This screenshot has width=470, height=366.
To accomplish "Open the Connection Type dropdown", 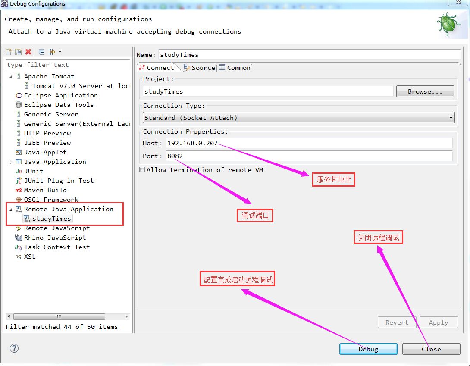I will click(298, 118).
